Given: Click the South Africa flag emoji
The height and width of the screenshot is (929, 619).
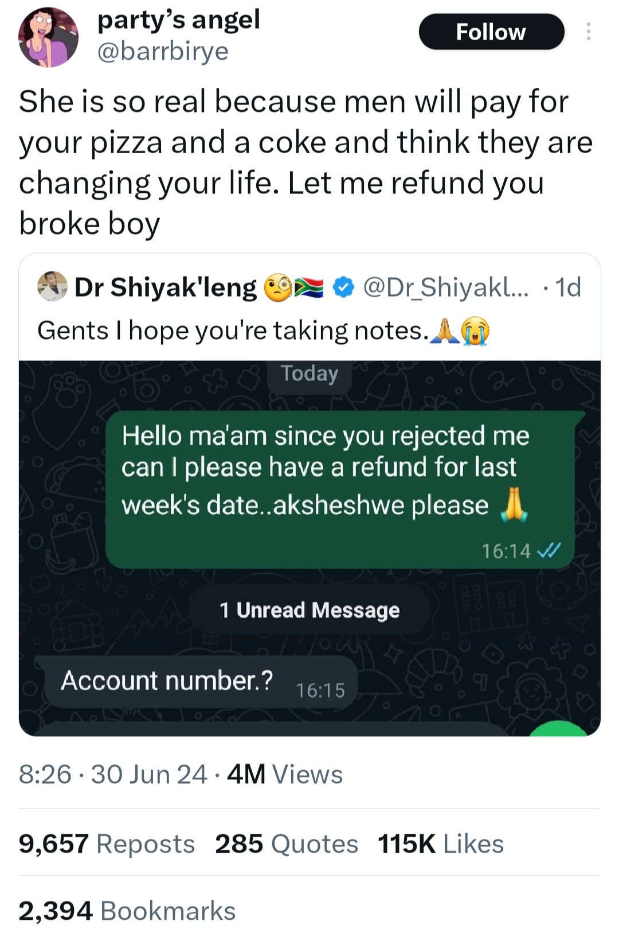Looking at the screenshot, I should coord(309,287).
